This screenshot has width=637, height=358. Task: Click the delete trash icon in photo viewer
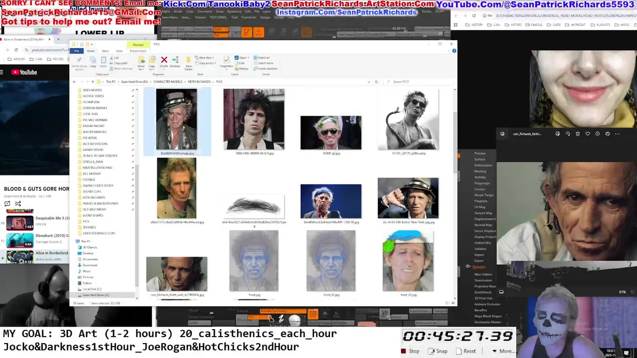pos(578,134)
